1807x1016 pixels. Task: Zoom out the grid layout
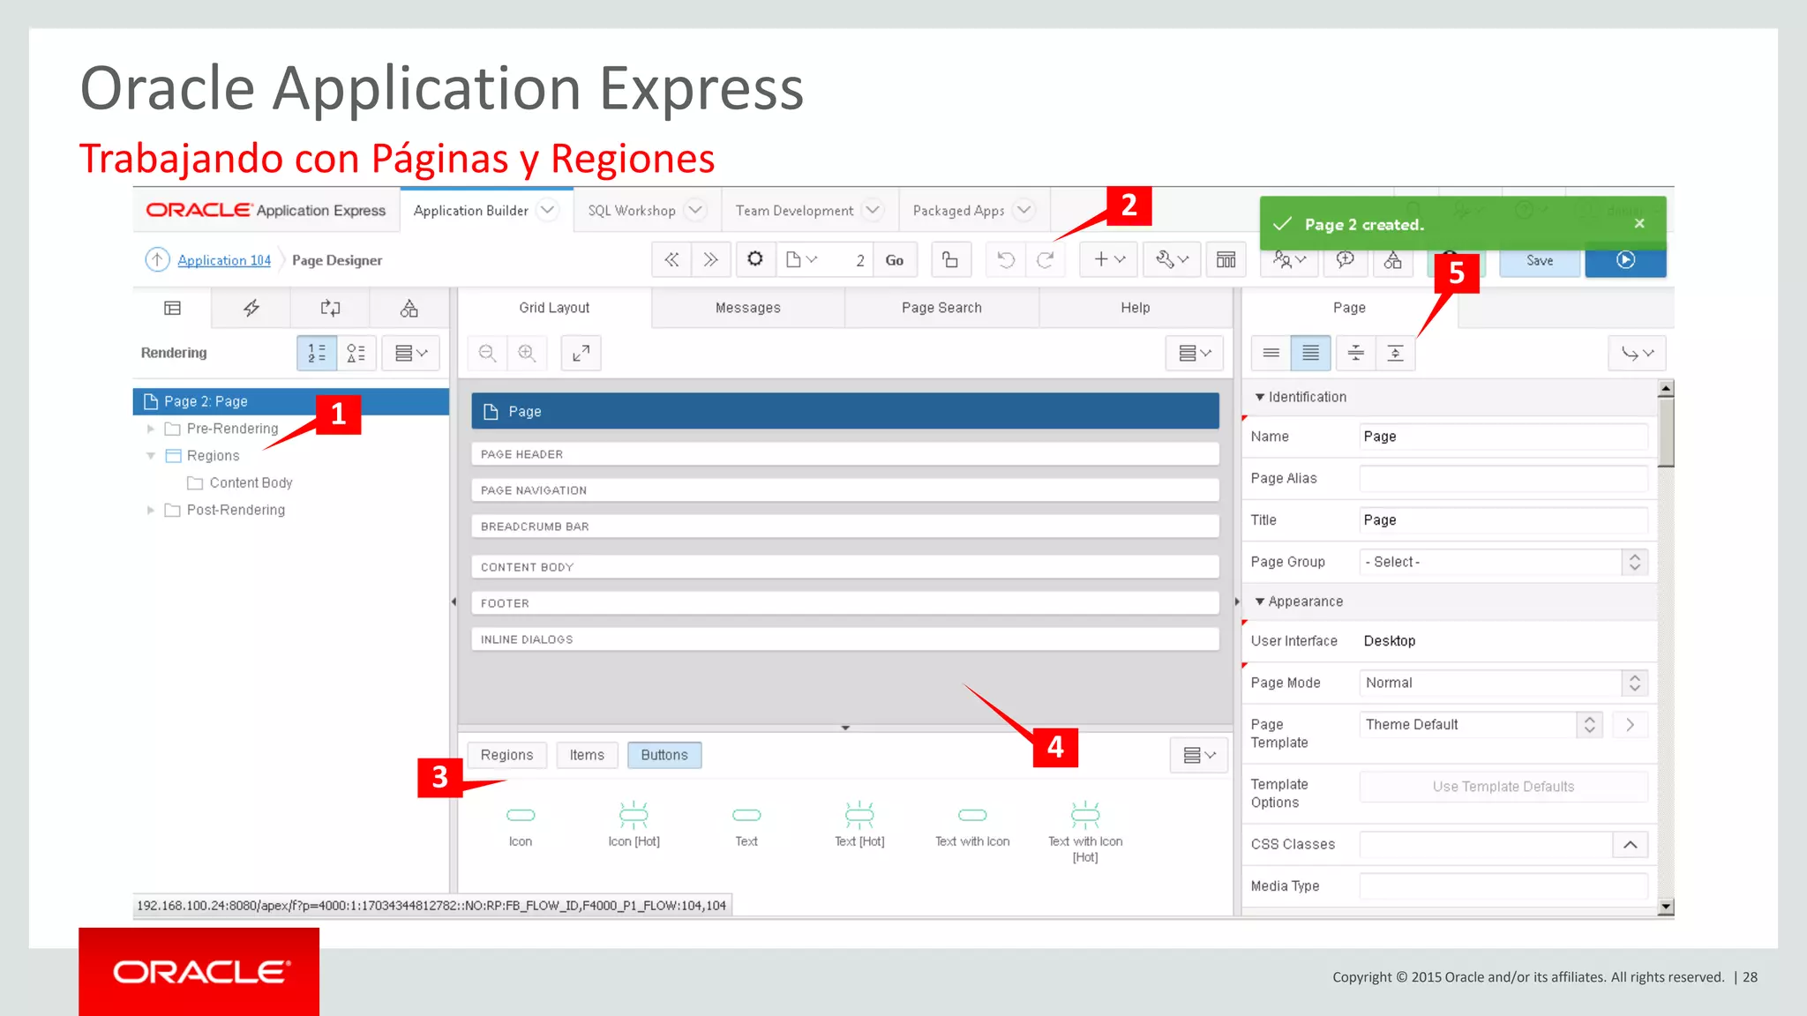pyautogui.click(x=487, y=353)
